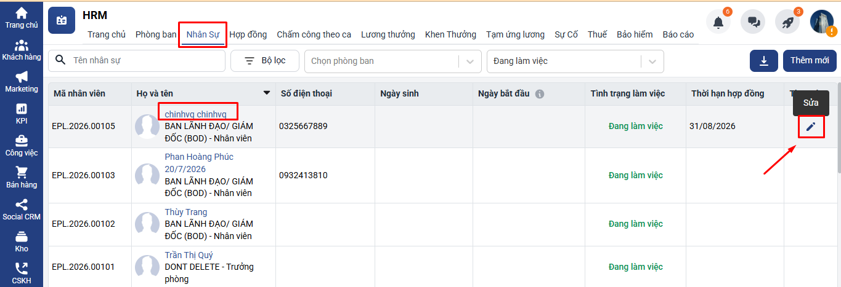841x287 pixels.
Task: Click the Tên nhân sự search field
Action: click(x=137, y=61)
